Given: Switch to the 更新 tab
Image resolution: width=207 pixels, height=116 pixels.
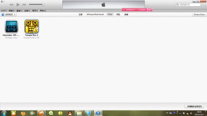Looking at the screenshot, I should click(126, 14).
